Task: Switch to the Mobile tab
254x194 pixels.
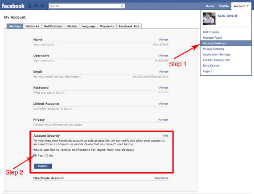Action: (72, 26)
